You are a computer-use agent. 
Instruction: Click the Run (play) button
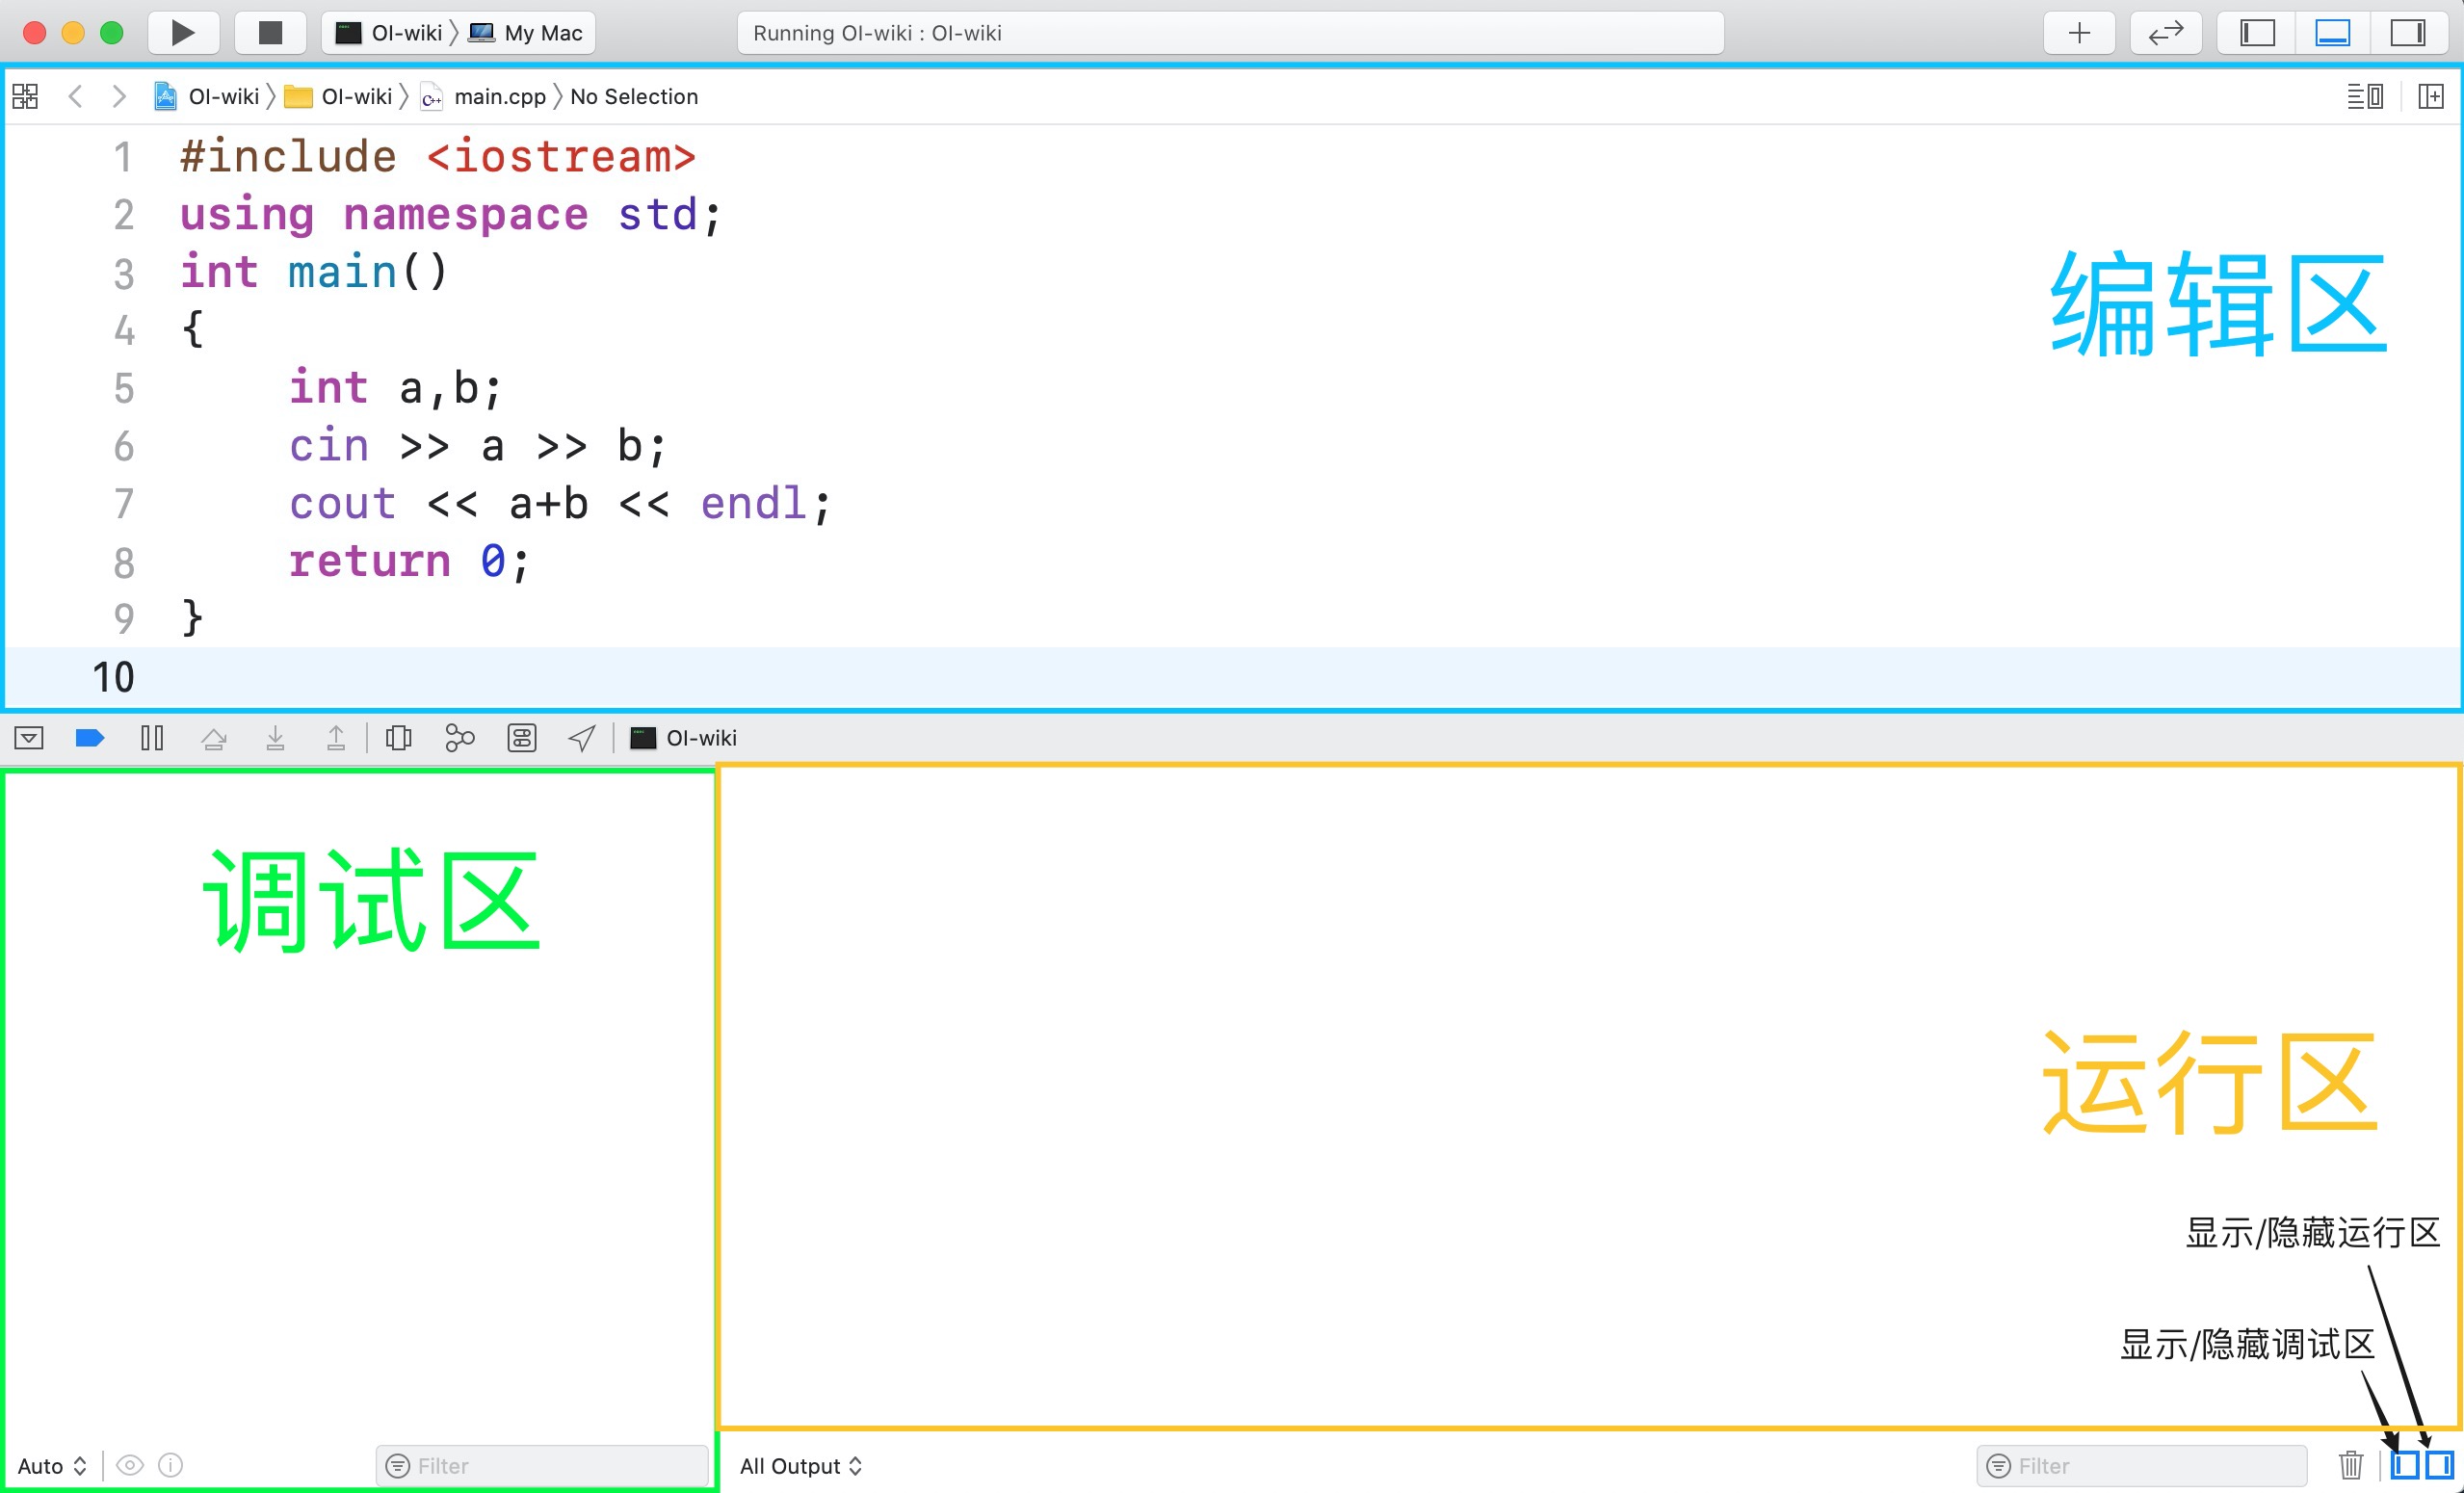[x=183, y=33]
